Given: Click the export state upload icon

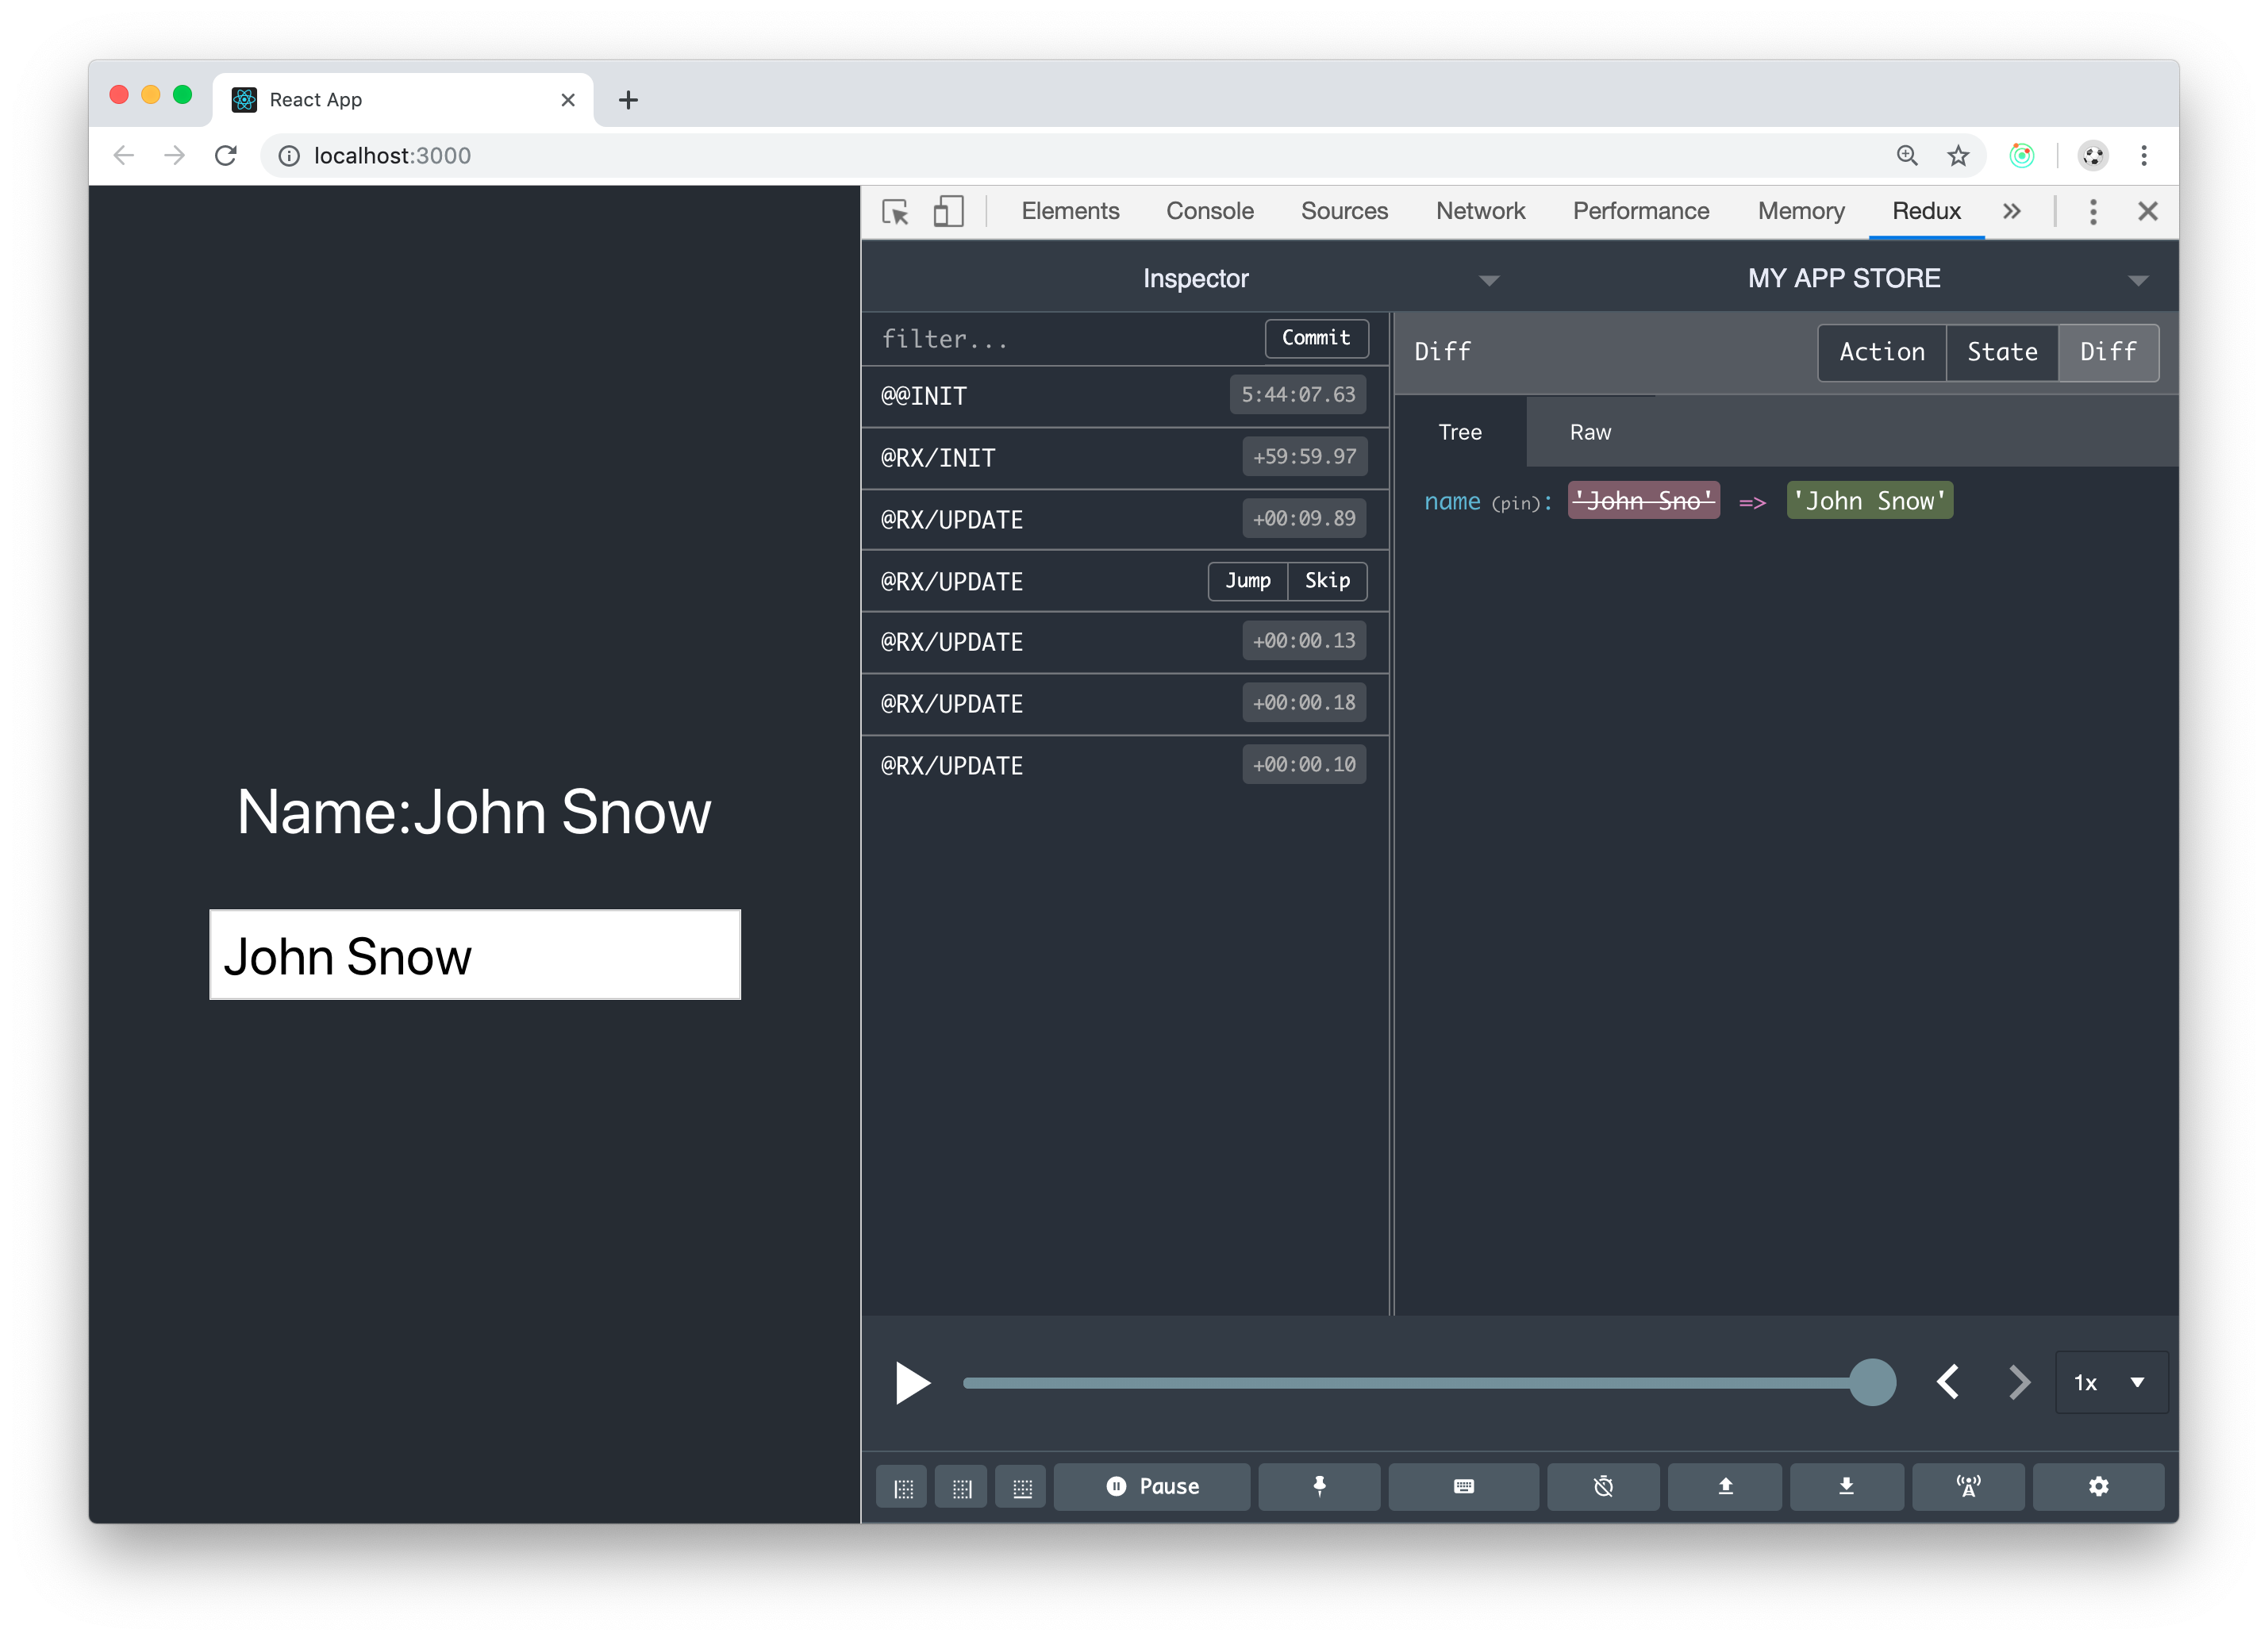Looking at the screenshot, I should pos(1725,1487).
